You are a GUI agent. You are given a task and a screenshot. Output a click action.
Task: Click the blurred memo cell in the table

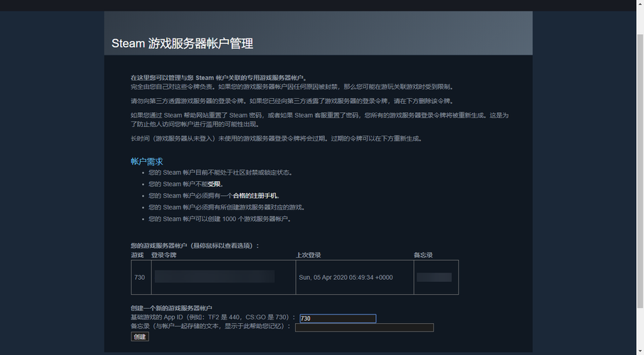[436, 278]
